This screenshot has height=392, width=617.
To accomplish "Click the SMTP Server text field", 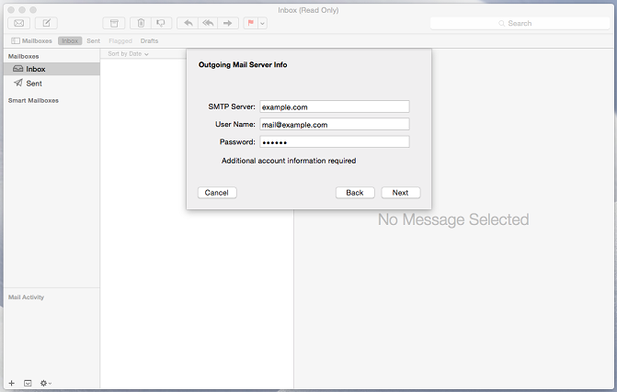I will [x=334, y=106].
